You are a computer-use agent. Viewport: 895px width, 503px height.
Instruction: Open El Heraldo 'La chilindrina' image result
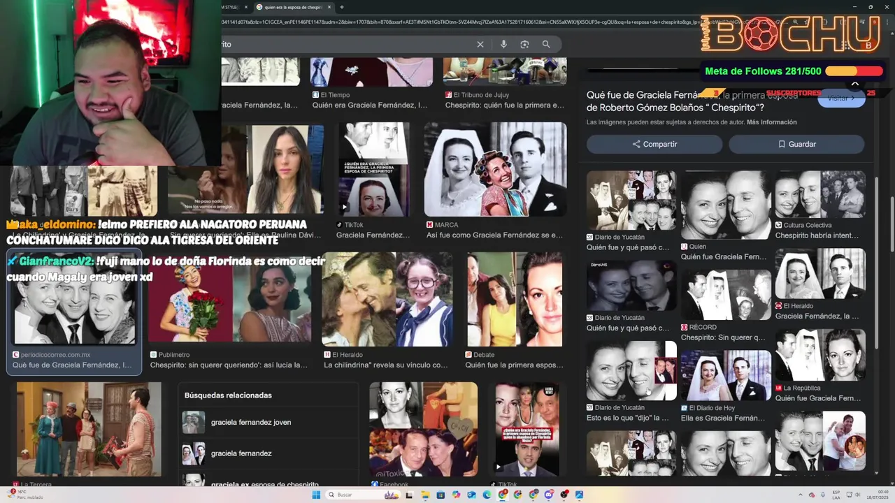click(x=387, y=299)
